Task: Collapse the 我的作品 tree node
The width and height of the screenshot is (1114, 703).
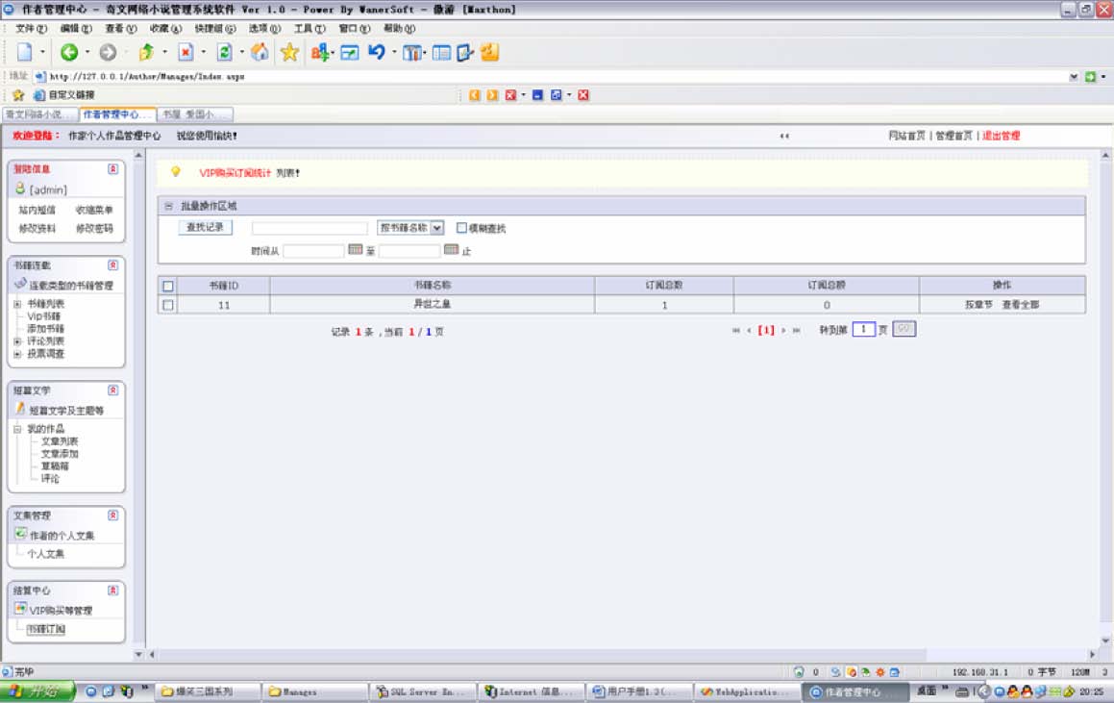Action: click(x=17, y=429)
